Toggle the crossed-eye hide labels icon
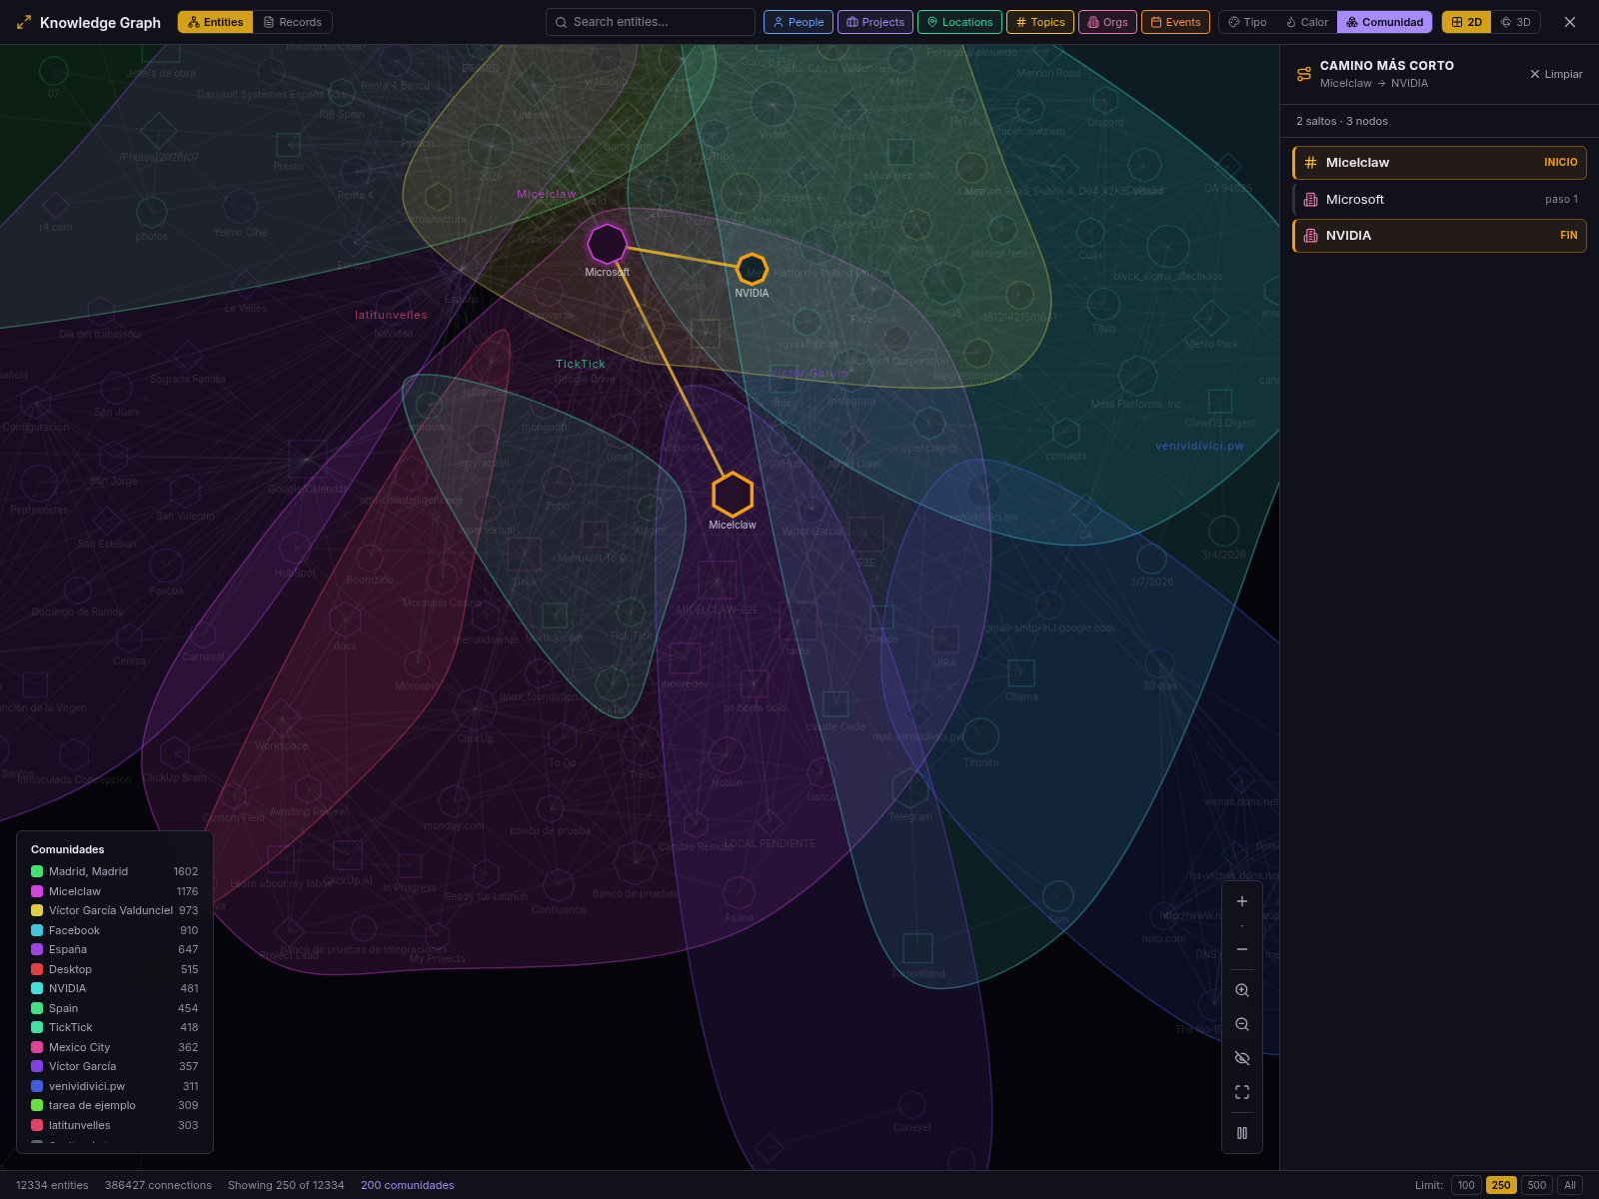Image resolution: width=1599 pixels, height=1199 pixels. click(1242, 1058)
